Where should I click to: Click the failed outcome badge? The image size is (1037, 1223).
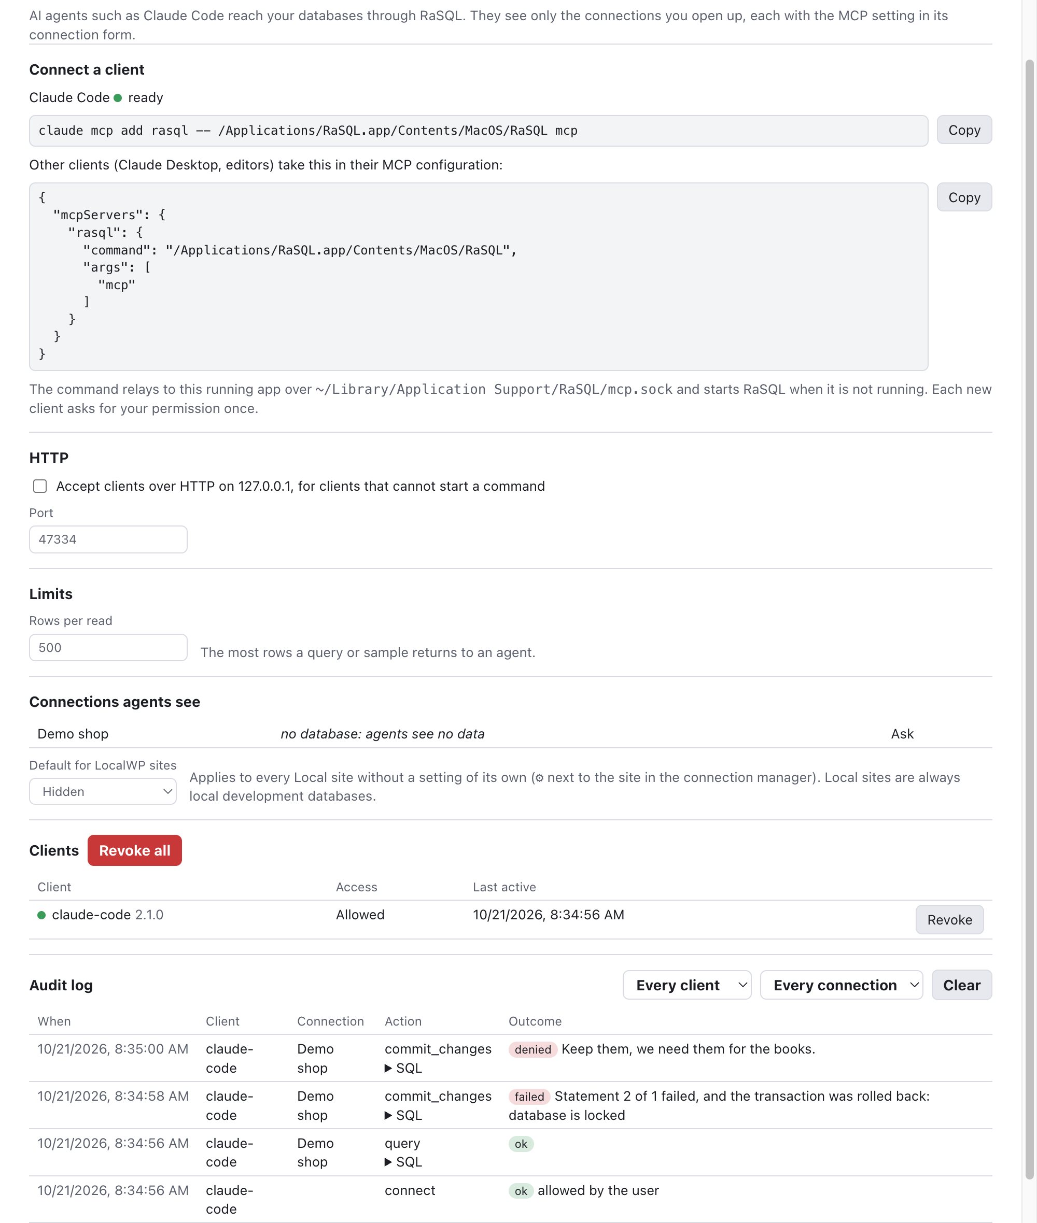[x=529, y=1097]
